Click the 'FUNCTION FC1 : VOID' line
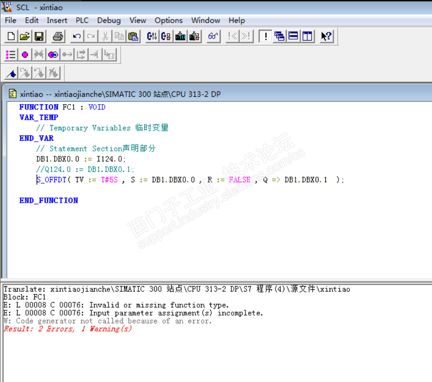Screen dimensions: 432x382 coord(62,107)
